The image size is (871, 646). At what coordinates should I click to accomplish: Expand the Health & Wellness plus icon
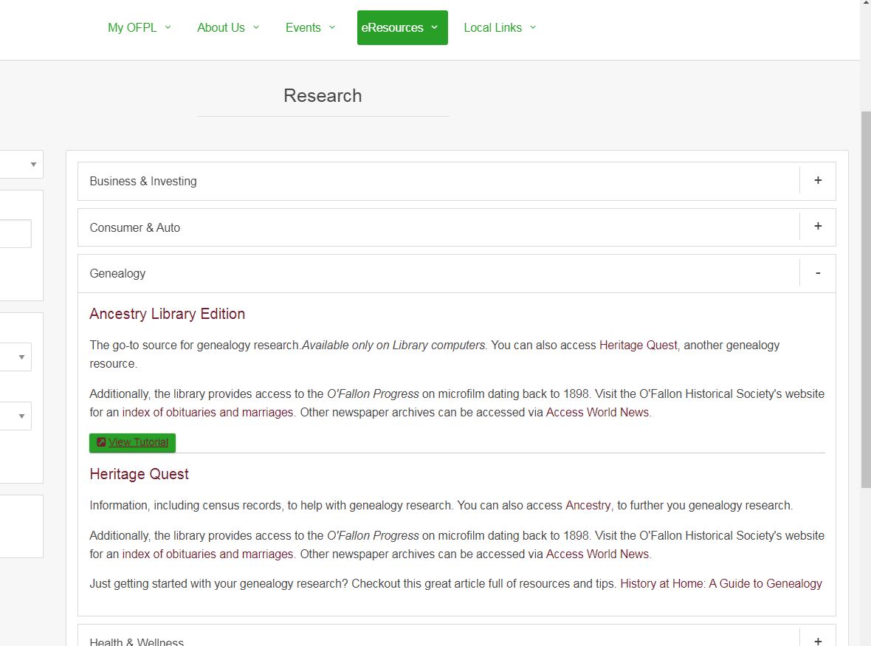817,641
